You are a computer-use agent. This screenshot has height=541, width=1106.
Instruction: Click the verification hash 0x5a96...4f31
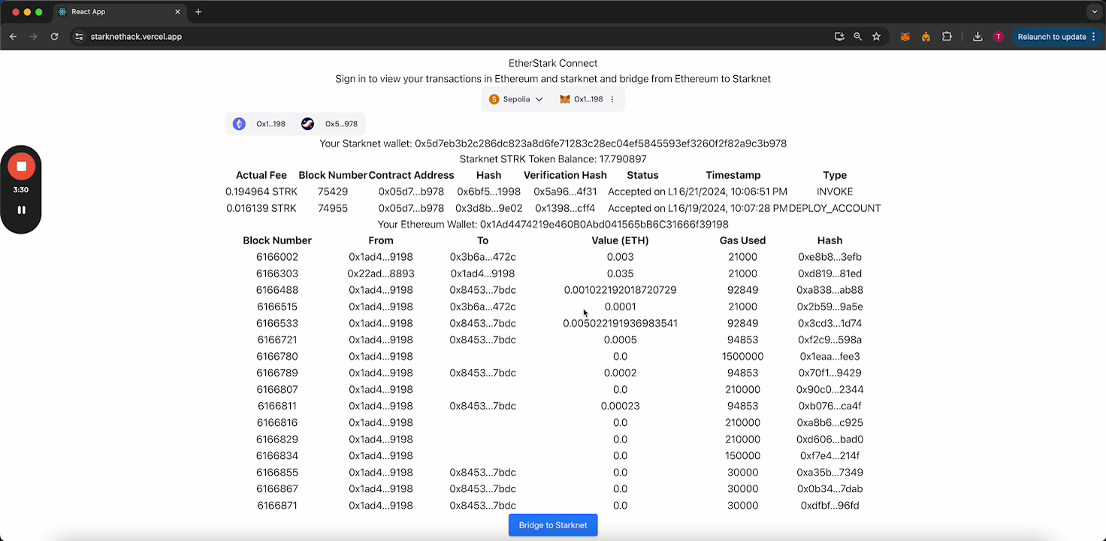coord(565,192)
